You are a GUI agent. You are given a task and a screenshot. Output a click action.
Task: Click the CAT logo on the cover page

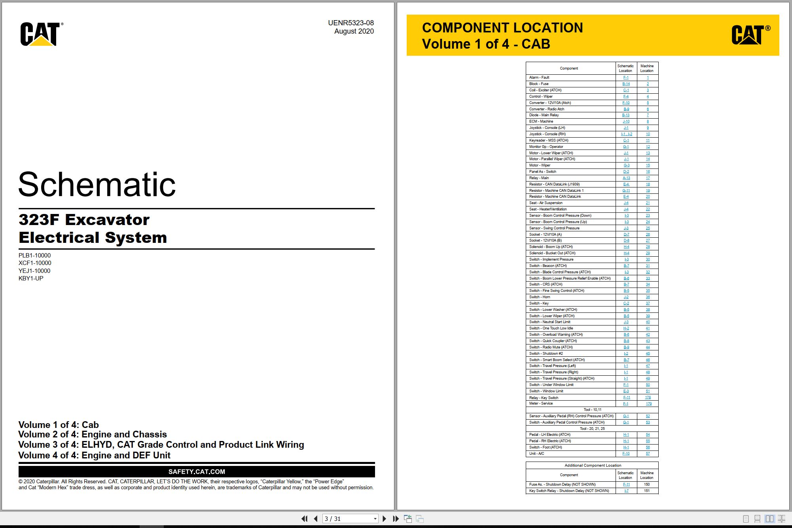pyautogui.click(x=41, y=34)
